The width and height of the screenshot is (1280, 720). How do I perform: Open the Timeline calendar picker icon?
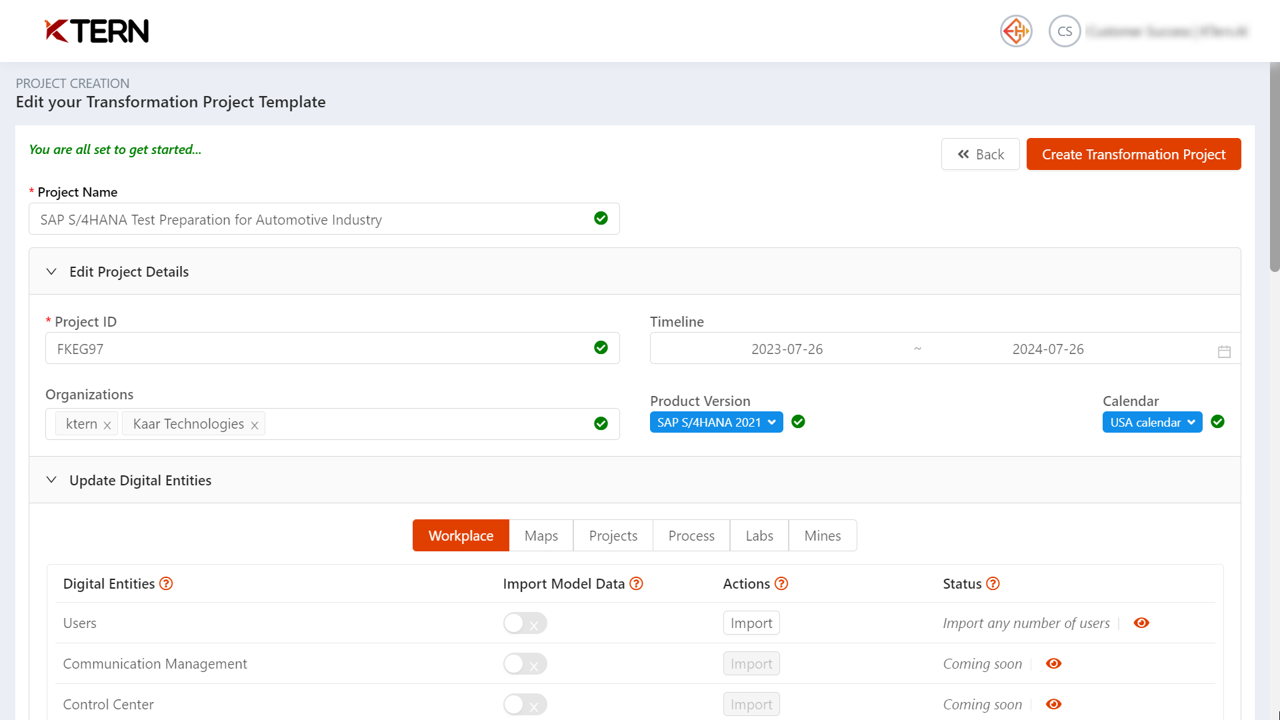(1224, 351)
